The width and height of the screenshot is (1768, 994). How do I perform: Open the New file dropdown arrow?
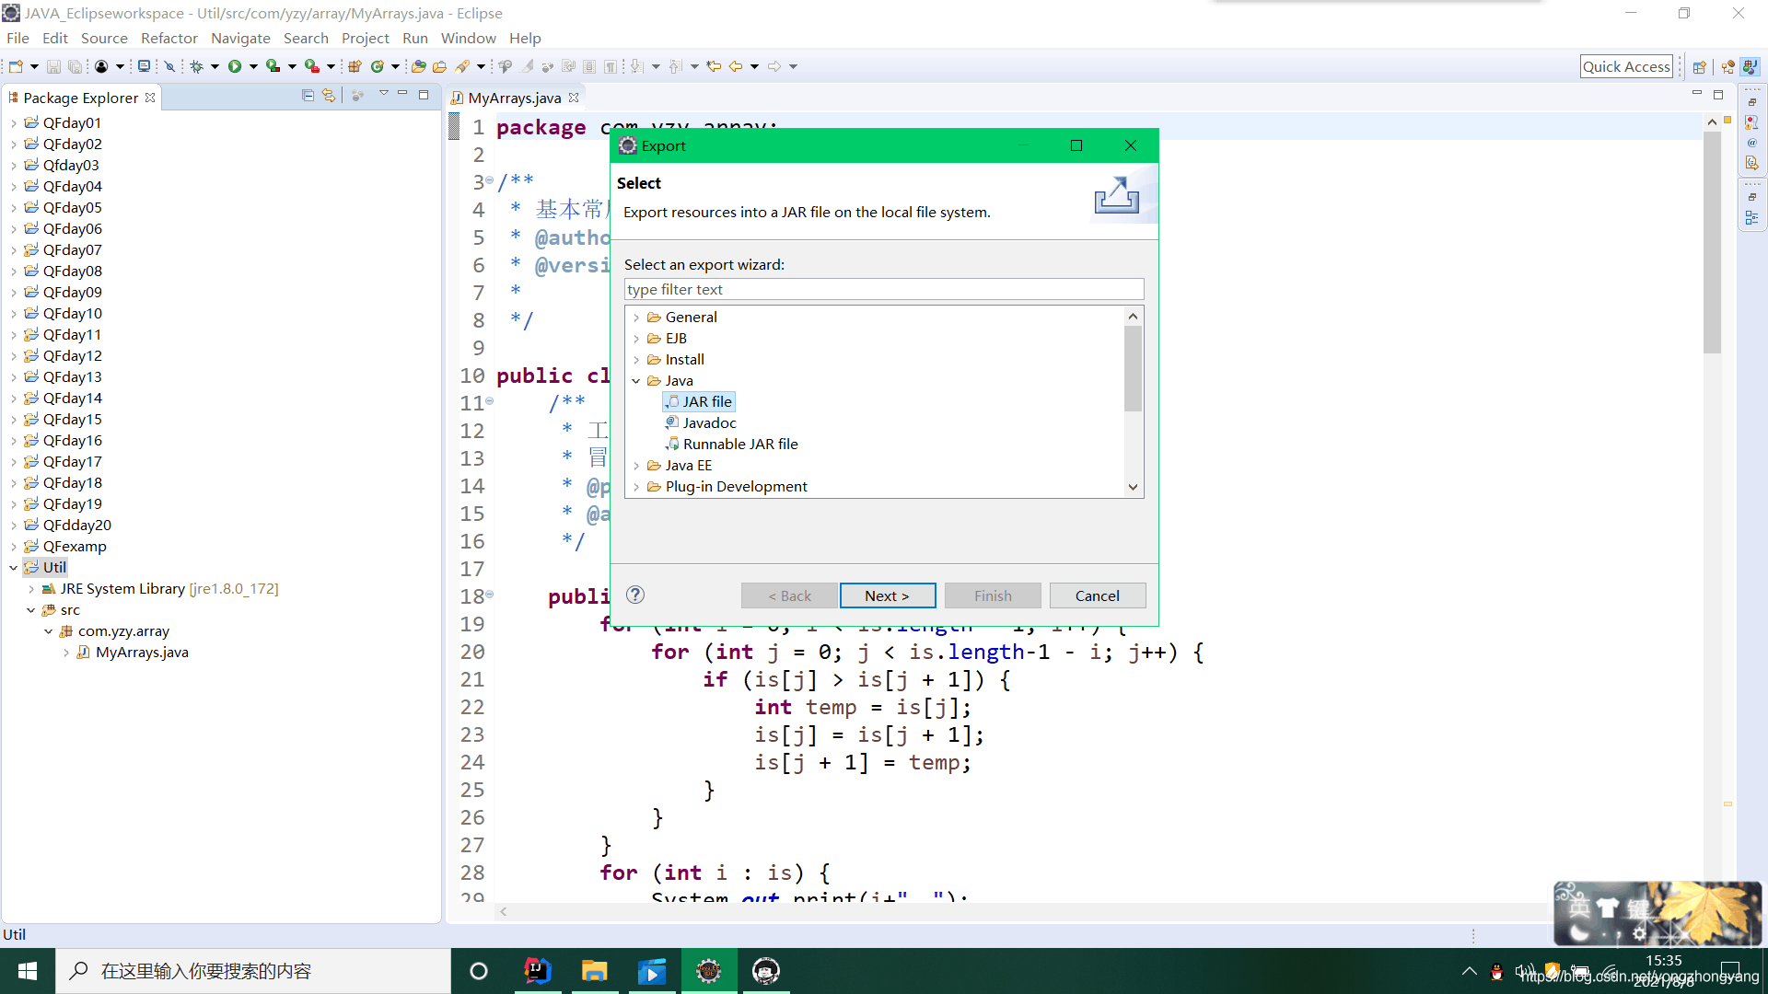(x=34, y=66)
